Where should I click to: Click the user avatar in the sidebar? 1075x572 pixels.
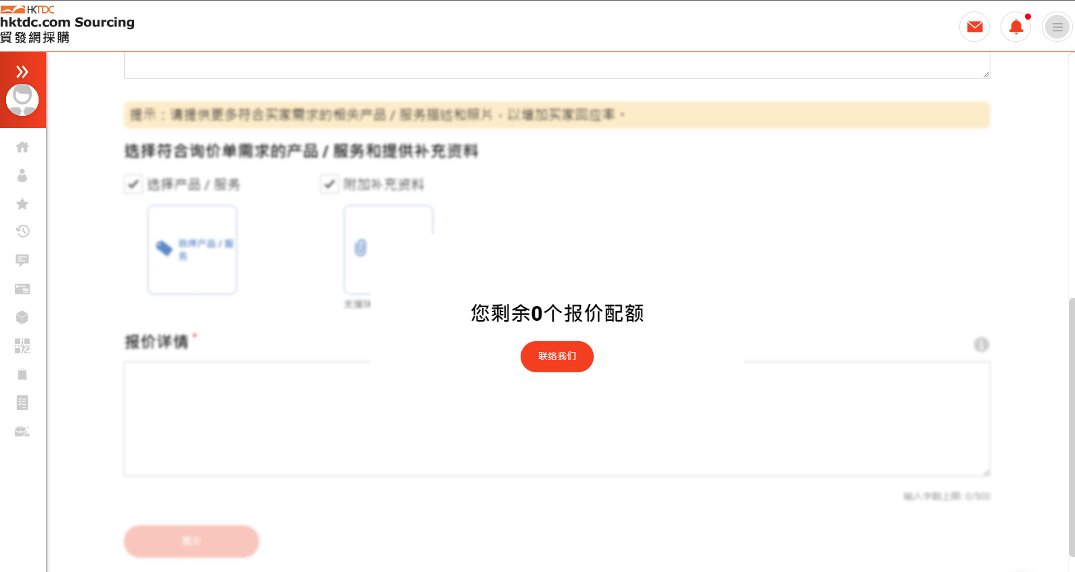[22, 100]
